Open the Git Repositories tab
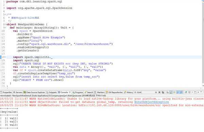 coord(114,92)
